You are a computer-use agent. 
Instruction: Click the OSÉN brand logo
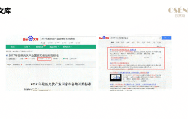(178, 12)
